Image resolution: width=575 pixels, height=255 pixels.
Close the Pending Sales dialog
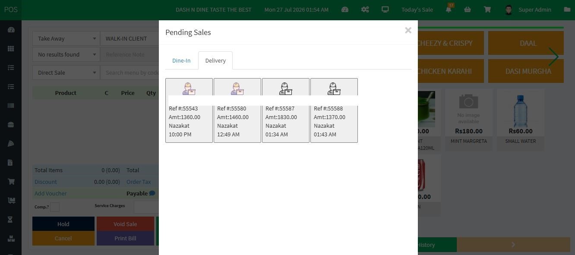[408, 30]
